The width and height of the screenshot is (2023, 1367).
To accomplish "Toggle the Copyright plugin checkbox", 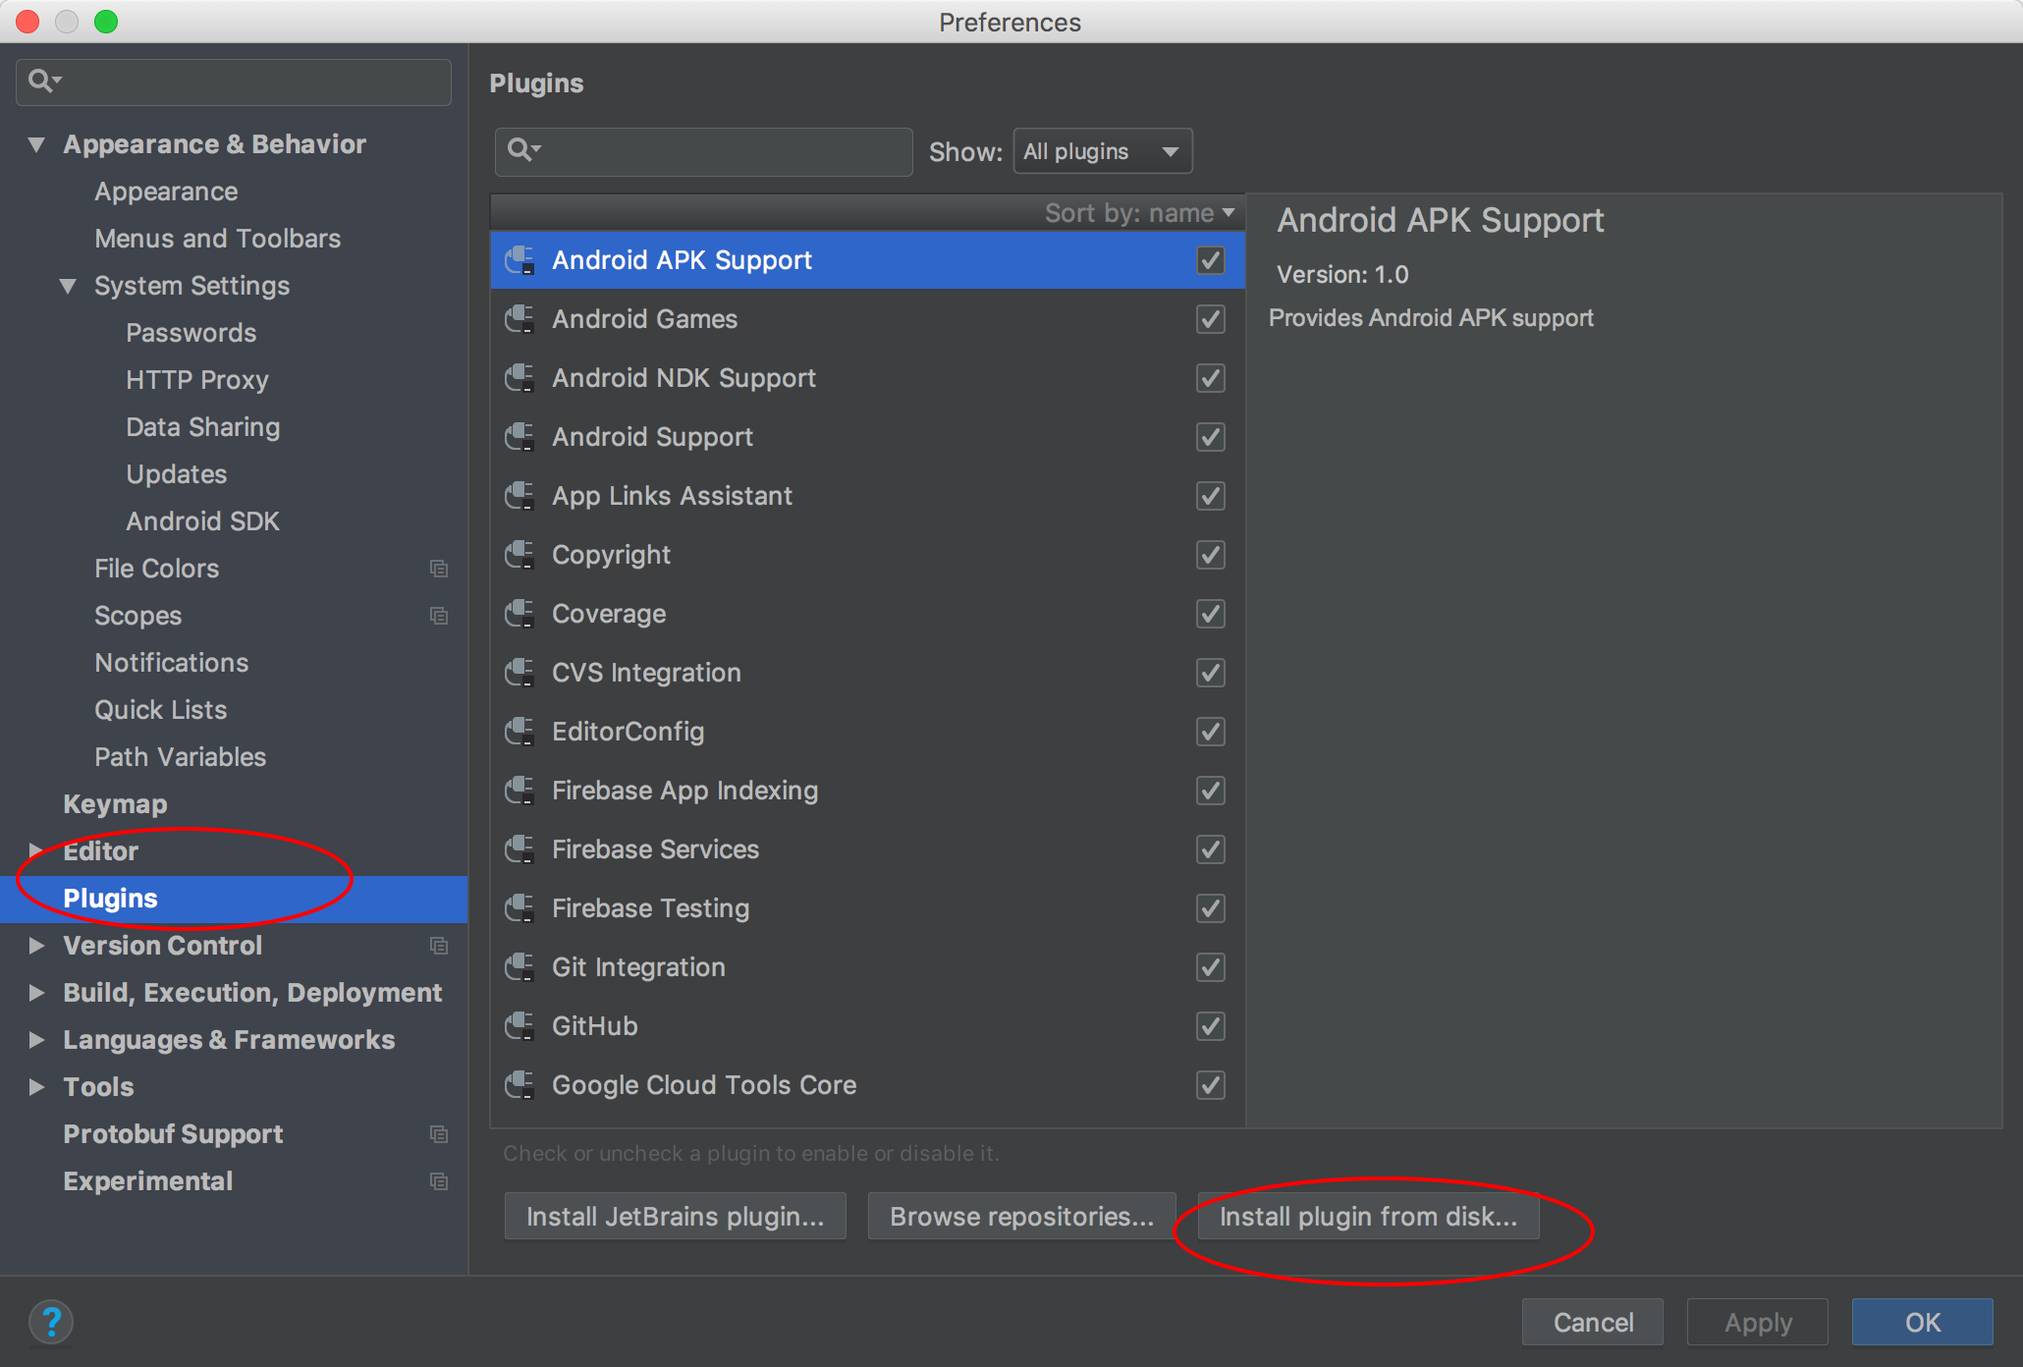I will pos(1211,555).
